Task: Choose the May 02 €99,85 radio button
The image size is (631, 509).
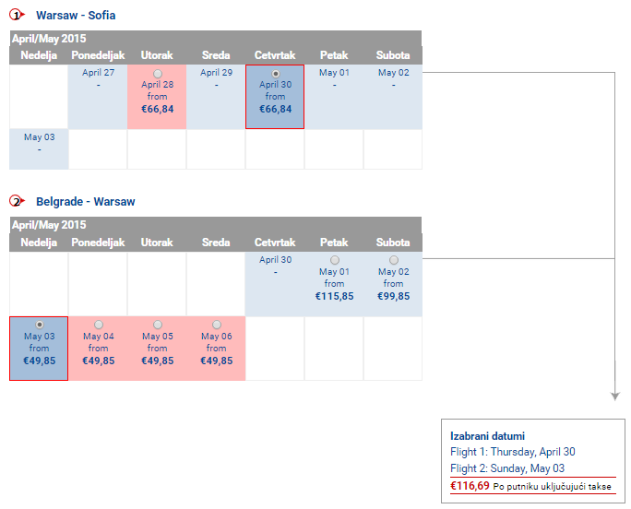Action: tap(394, 260)
